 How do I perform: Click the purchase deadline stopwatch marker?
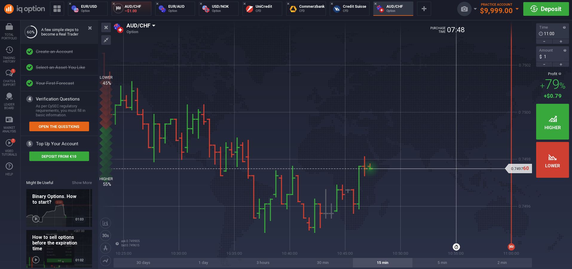[456, 247]
